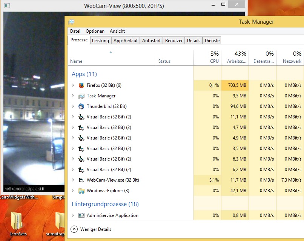
Task: Switch to the Dienste tab
Action: click(212, 40)
